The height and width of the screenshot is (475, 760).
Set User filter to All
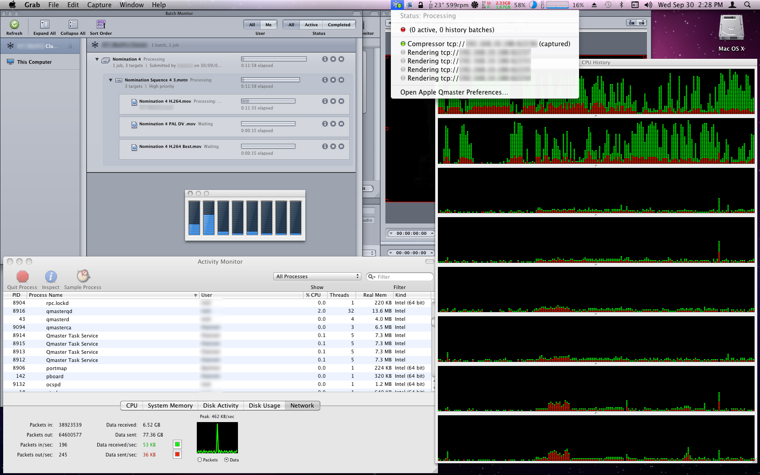[252, 25]
